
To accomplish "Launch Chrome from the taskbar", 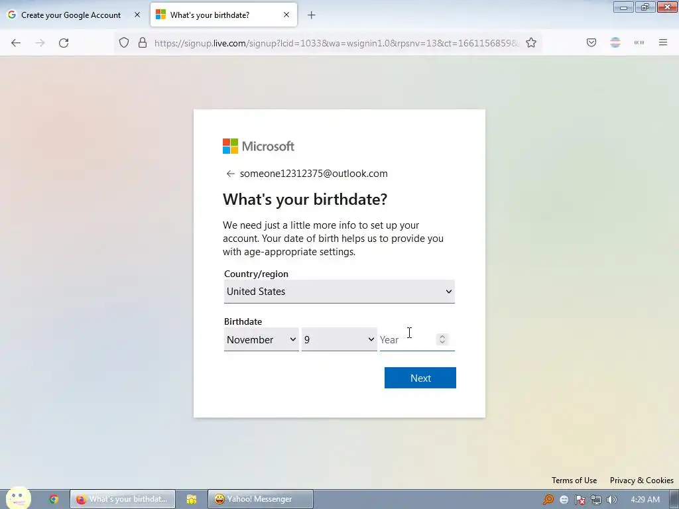I will (x=53, y=499).
